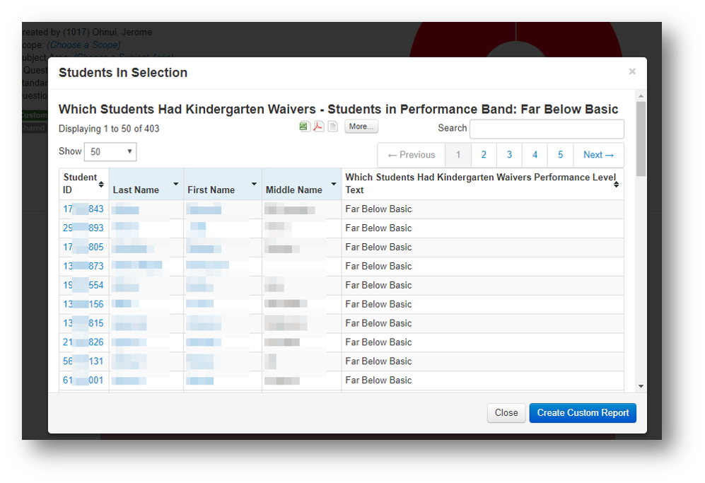
Task: Click the scrollbar down arrow
Action: (x=641, y=386)
